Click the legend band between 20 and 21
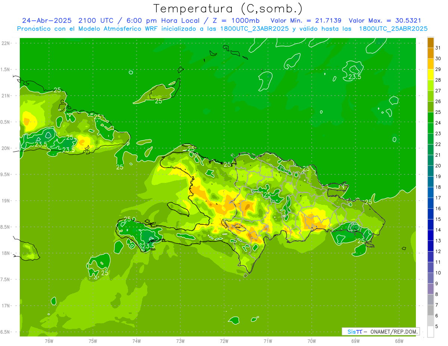 point(431,160)
